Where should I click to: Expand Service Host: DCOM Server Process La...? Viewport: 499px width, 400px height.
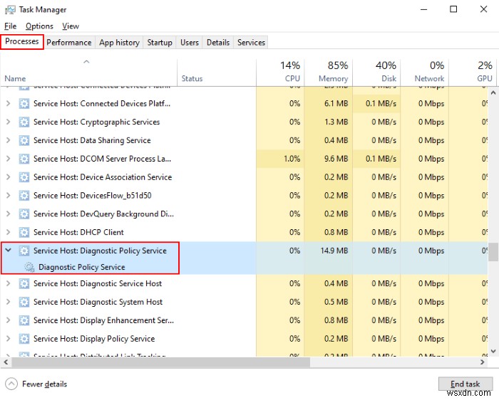pyautogui.click(x=9, y=159)
